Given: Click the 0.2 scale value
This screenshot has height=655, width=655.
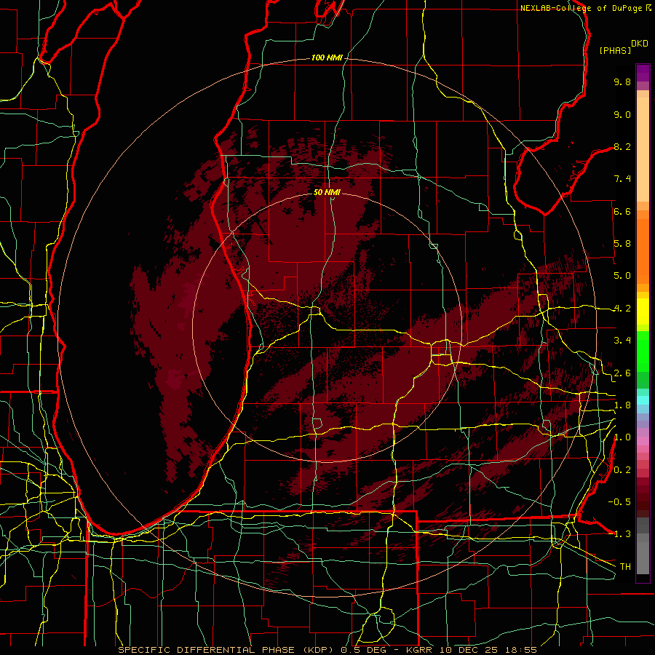Looking at the screenshot, I should pyautogui.click(x=622, y=470).
